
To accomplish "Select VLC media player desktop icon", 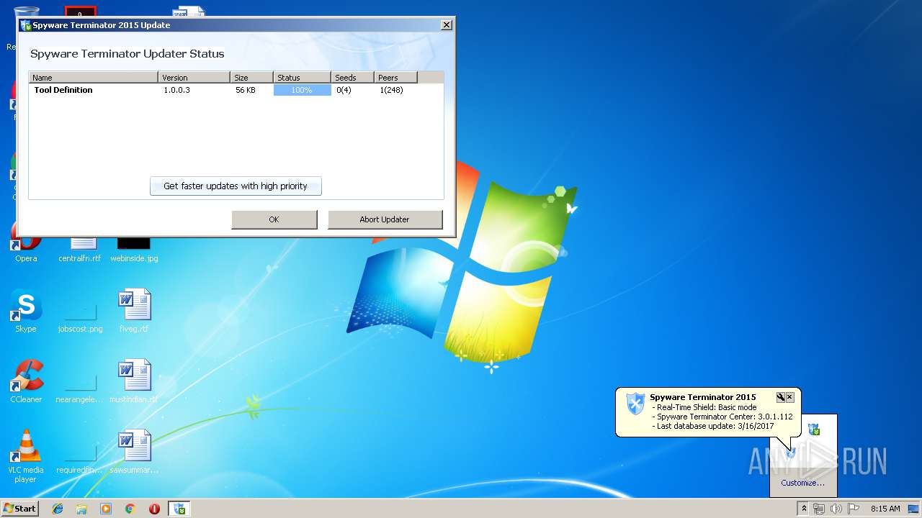I will [26, 456].
